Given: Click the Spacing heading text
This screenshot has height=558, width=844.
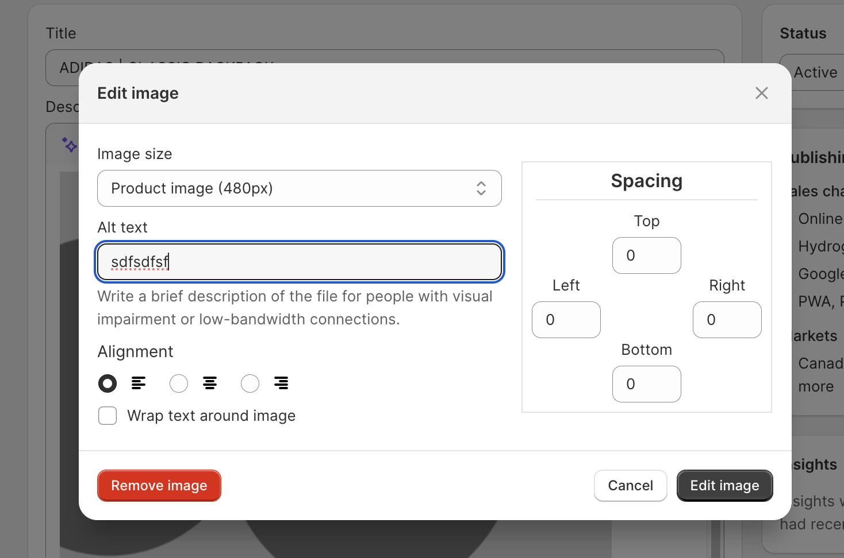Looking at the screenshot, I should (647, 181).
